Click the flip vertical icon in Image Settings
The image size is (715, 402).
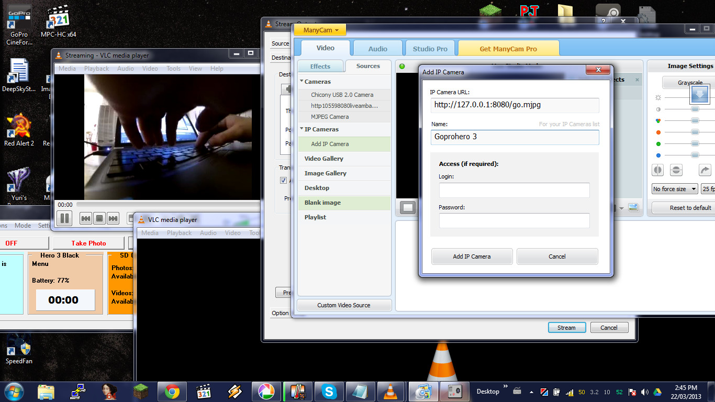[x=676, y=170]
